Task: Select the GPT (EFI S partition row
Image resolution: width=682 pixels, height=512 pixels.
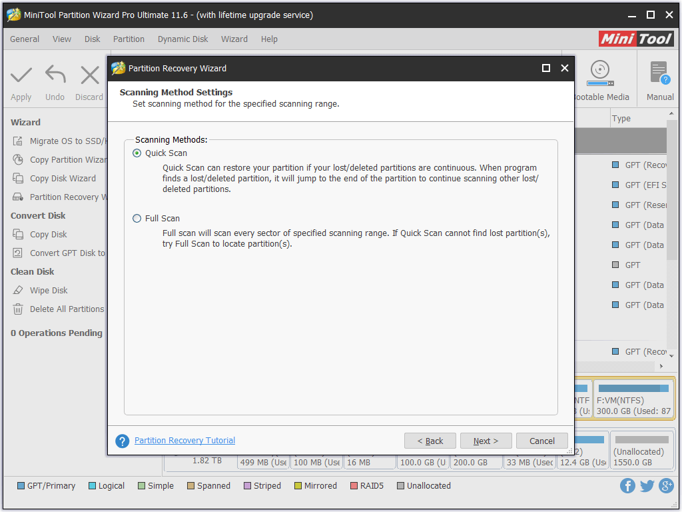Action: (621, 185)
